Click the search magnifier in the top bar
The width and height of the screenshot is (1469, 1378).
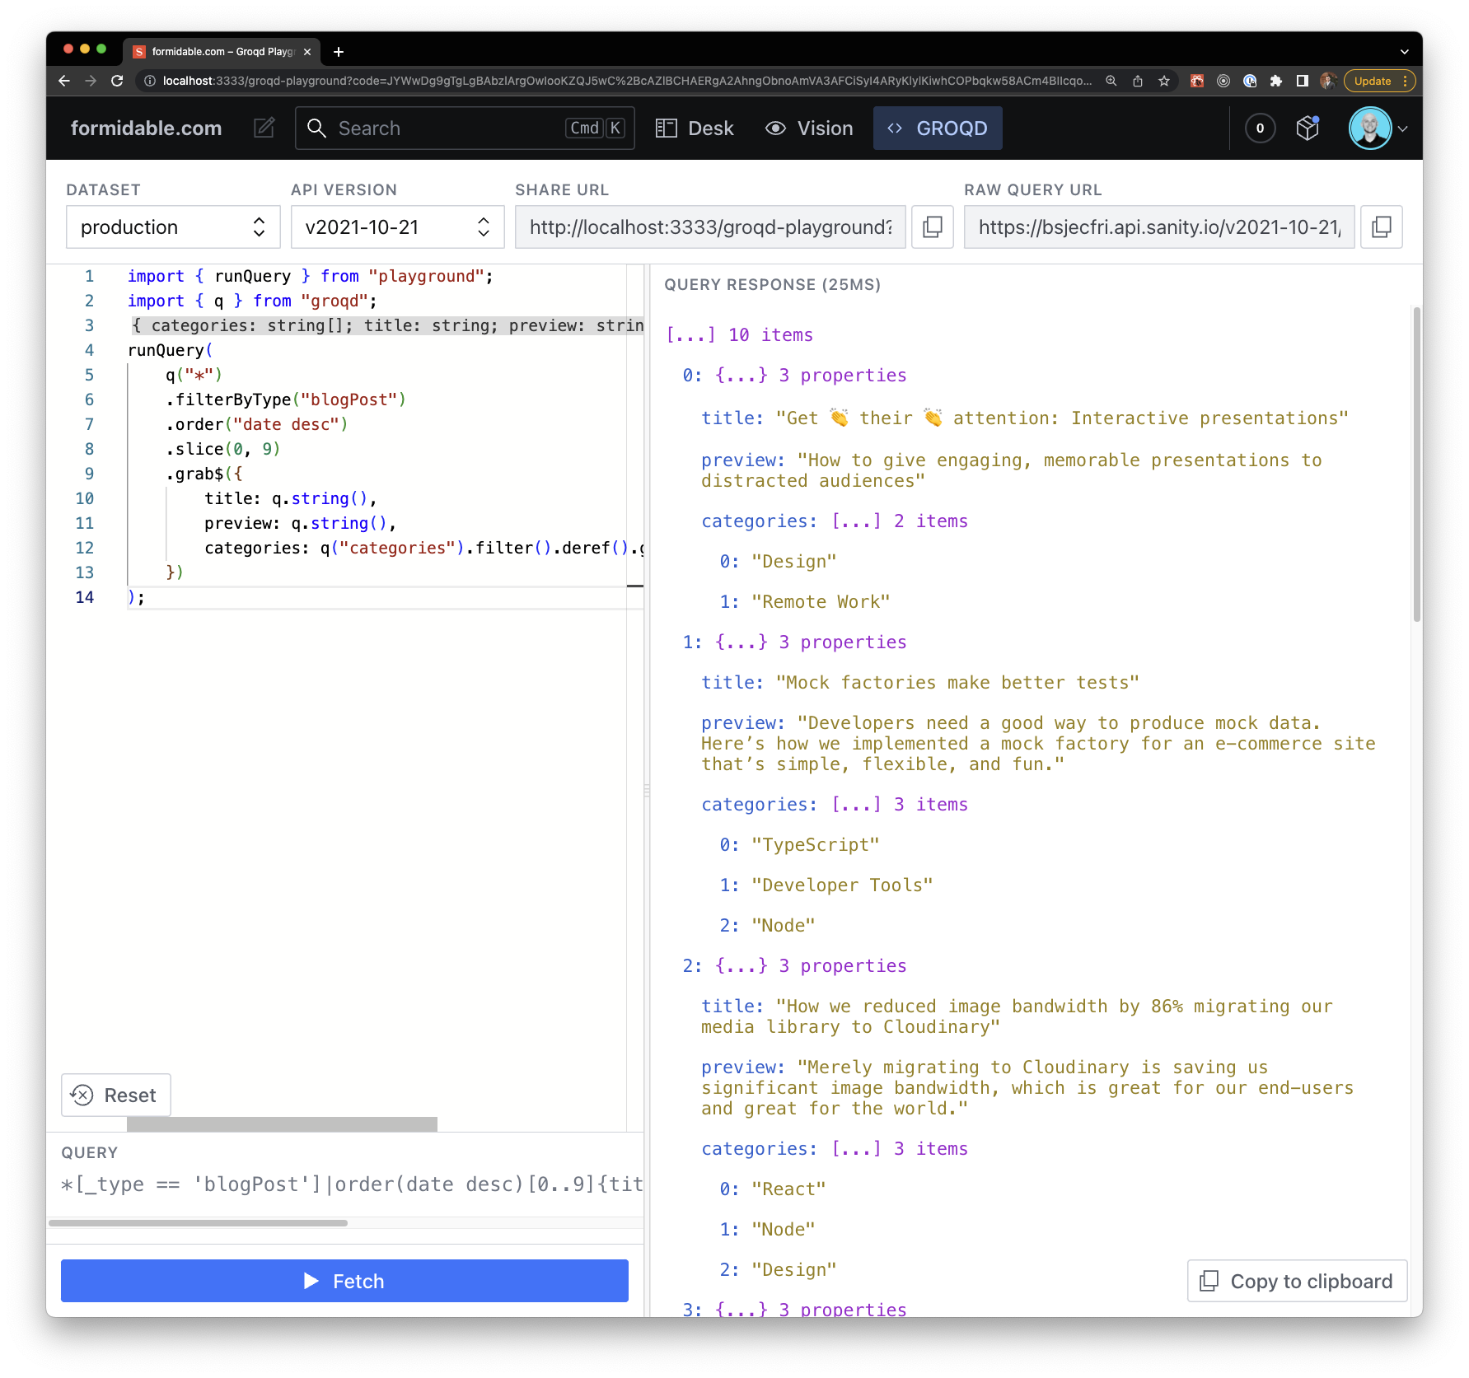tap(317, 128)
